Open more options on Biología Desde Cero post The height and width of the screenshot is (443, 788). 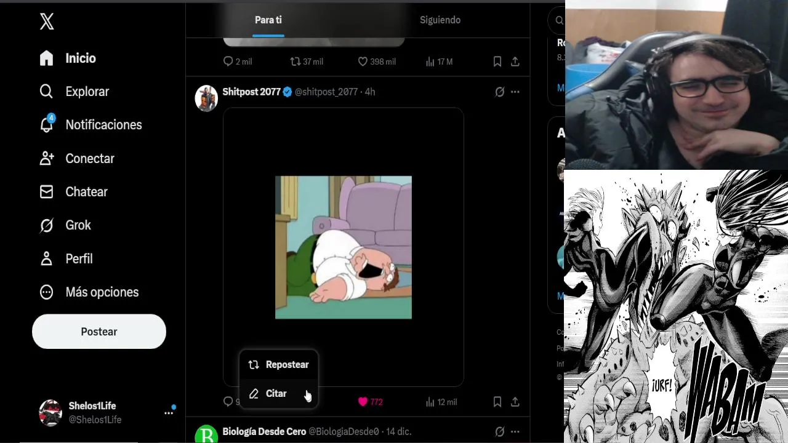coord(515,431)
